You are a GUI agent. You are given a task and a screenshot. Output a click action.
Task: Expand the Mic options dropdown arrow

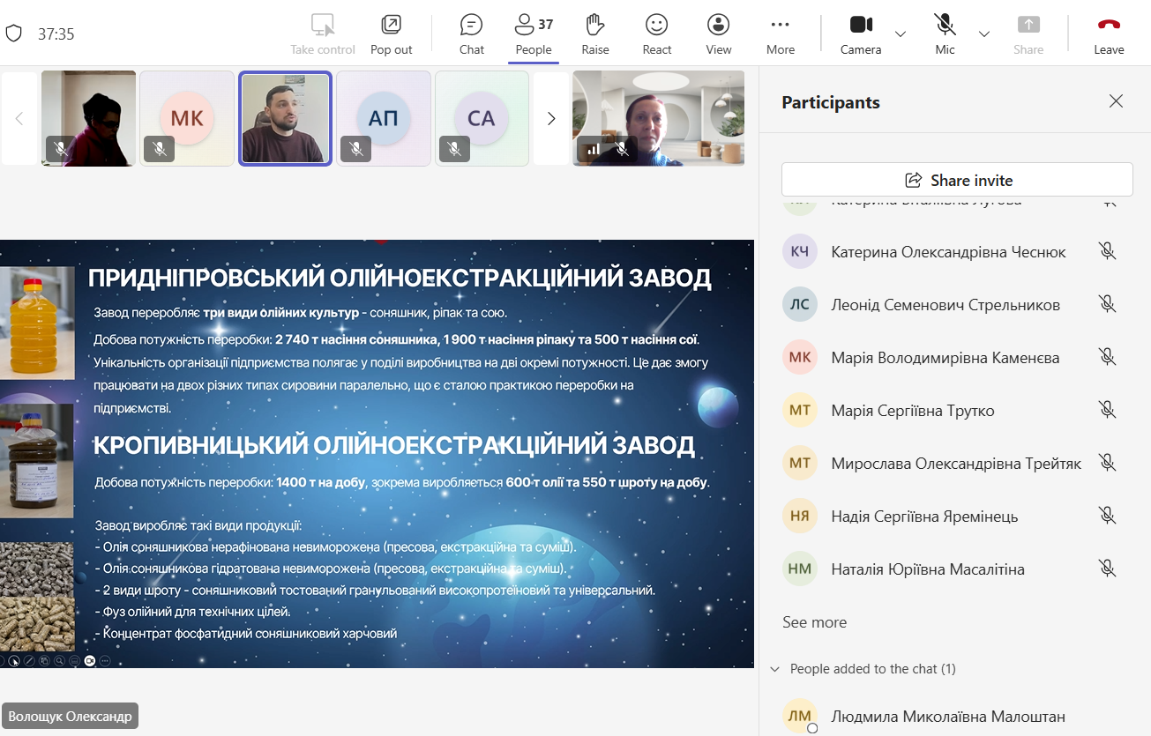(x=984, y=34)
